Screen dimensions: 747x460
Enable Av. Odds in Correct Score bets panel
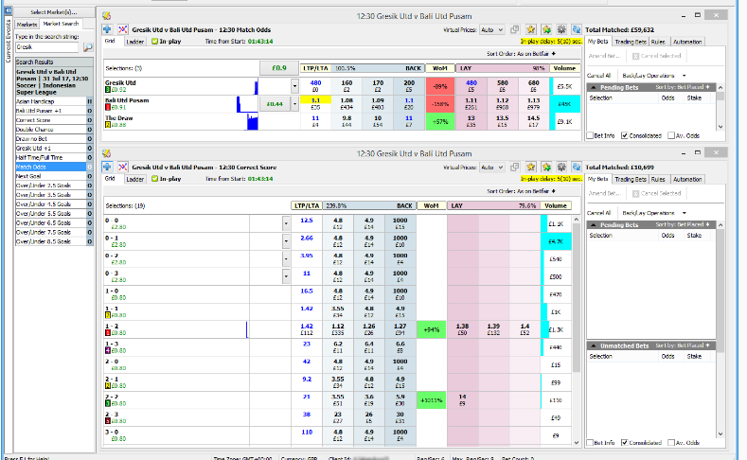click(x=671, y=442)
